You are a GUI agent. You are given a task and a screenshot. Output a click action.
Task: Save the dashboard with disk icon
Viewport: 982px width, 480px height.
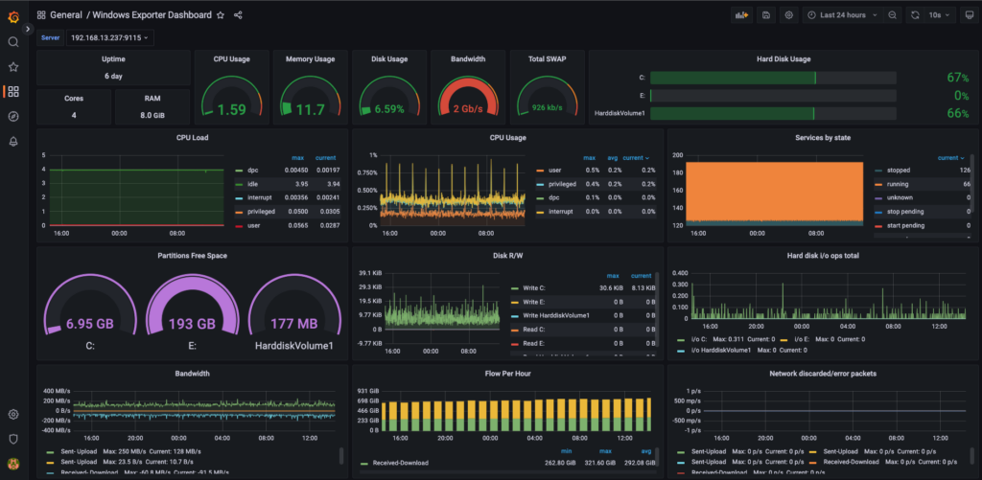tap(766, 15)
